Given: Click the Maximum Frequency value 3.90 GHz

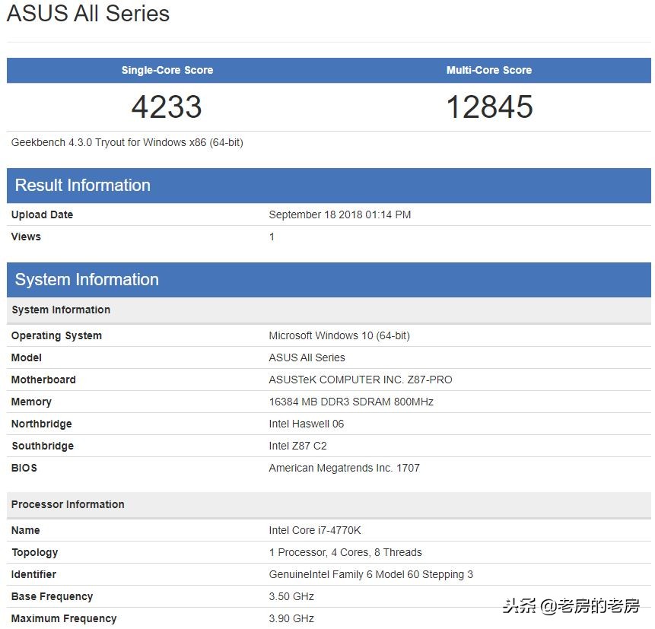Looking at the screenshot, I should [x=291, y=618].
